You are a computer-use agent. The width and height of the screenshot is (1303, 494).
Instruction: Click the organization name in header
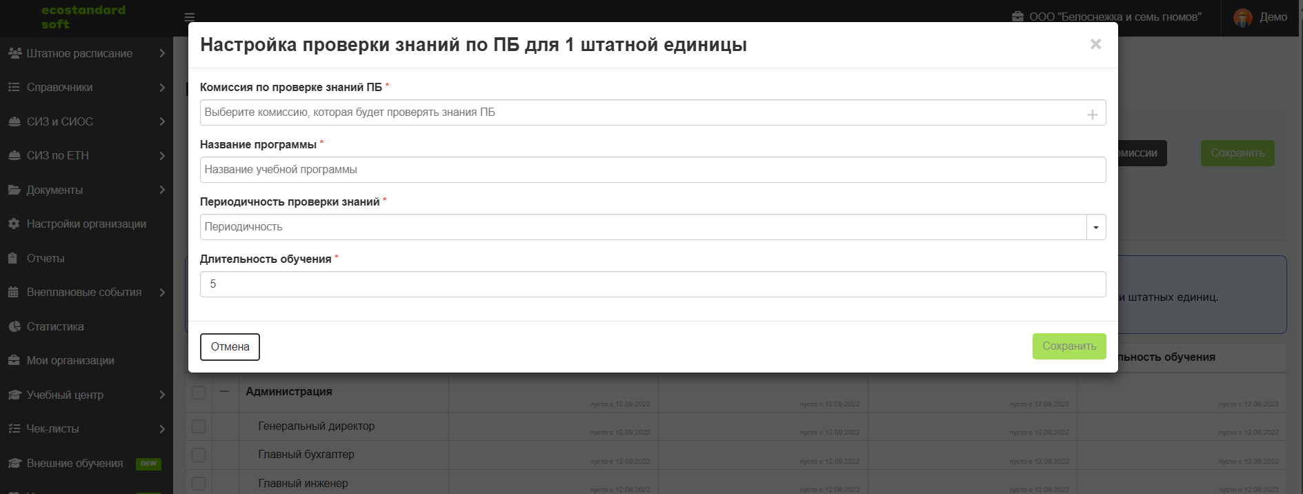tap(1115, 17)
